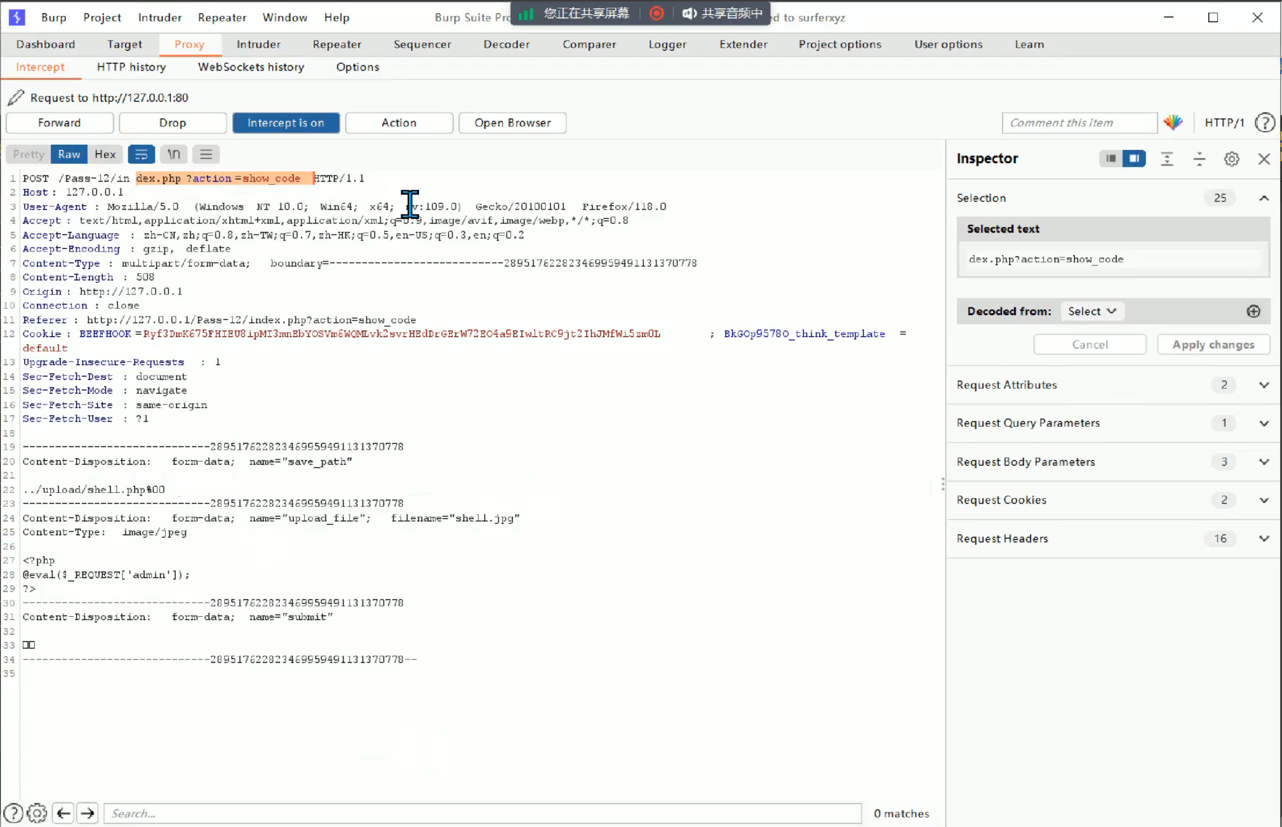Click the Drop button
This screenshot has height=827, width=1282.
(173, 123)
